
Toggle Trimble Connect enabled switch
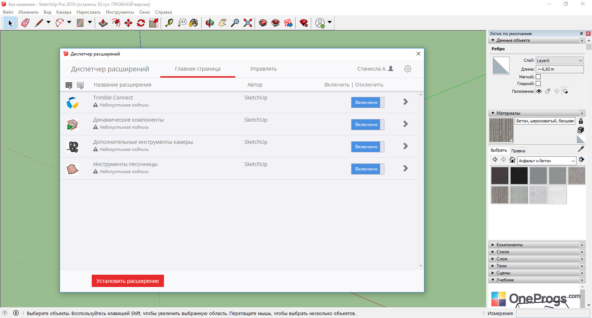pyautogui.click(x=368, y=102)
